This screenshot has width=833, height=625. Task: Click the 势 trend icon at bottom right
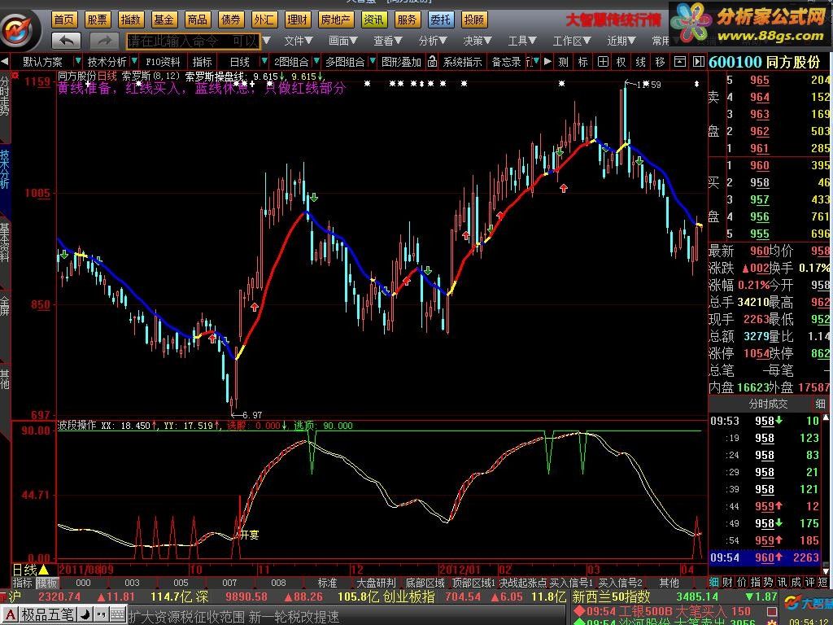tap(769, 583)
